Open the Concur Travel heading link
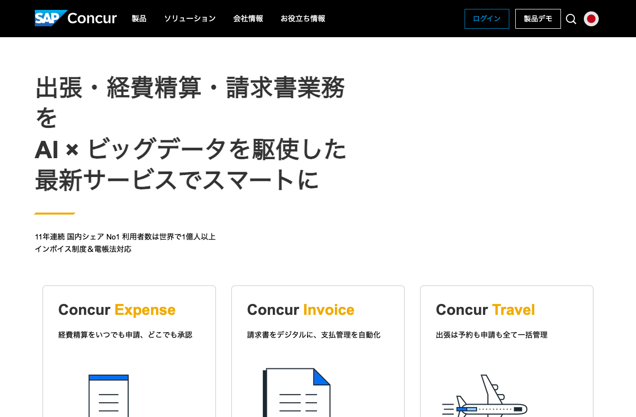 [485, 309]
